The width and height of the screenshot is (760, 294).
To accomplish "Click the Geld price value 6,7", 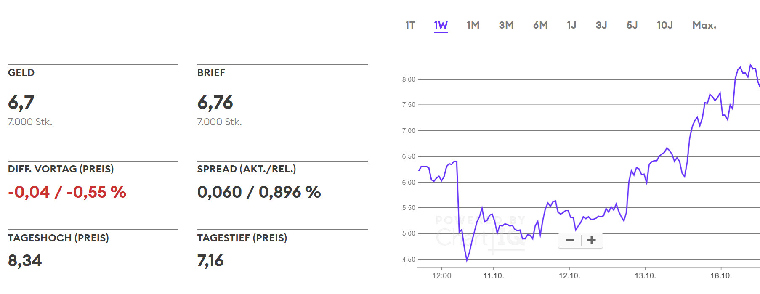I will pos(21,103).
